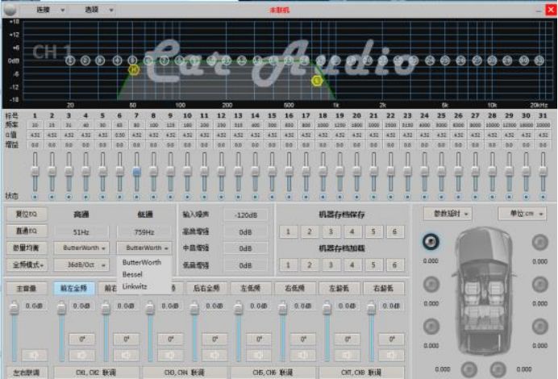Choose ButterWorth from the open list
Viewport: 558px width, 379px height.
pos(142,262)
